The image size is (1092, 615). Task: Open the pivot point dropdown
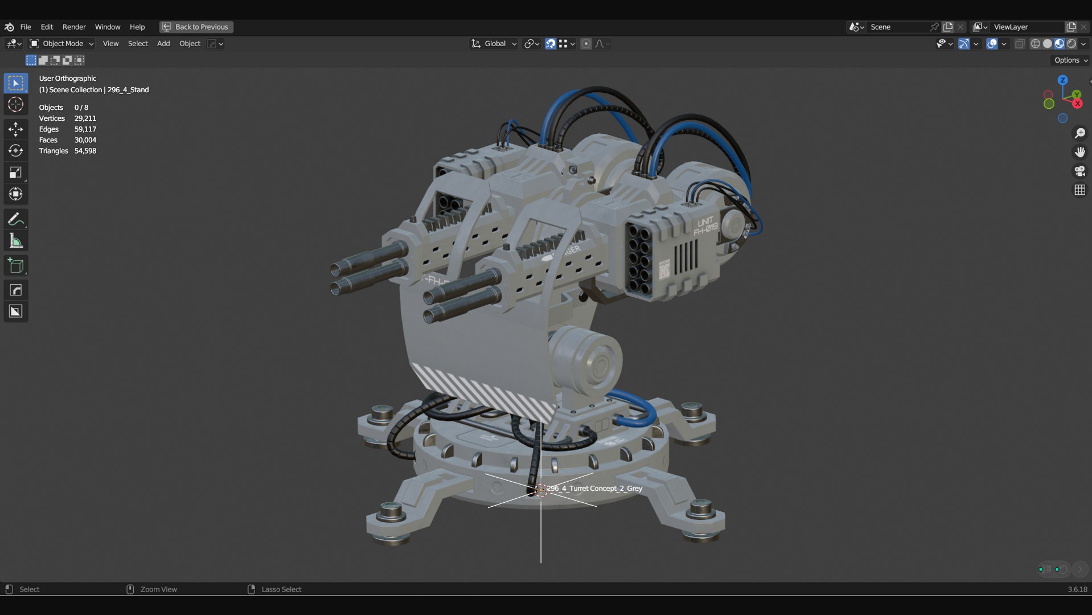[x=532, y=44]
